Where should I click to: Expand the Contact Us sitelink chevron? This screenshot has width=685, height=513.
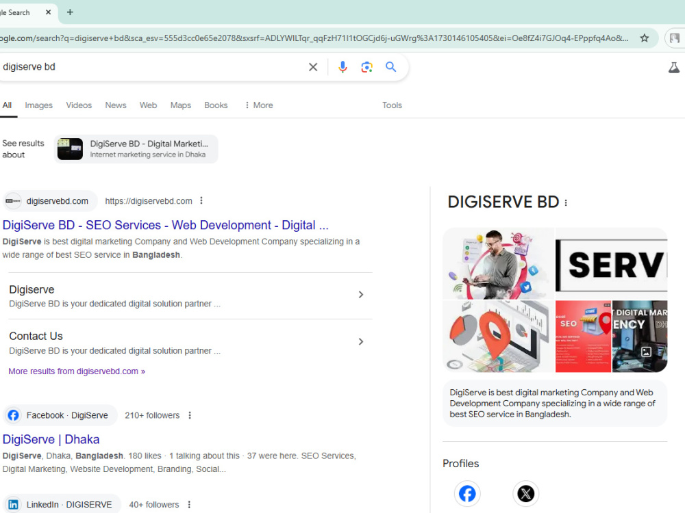tap(361, 341)
